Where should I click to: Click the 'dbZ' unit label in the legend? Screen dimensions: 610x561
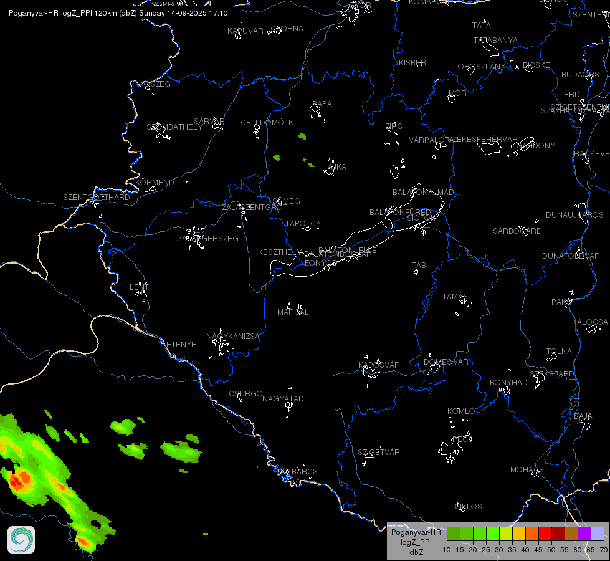416,552
